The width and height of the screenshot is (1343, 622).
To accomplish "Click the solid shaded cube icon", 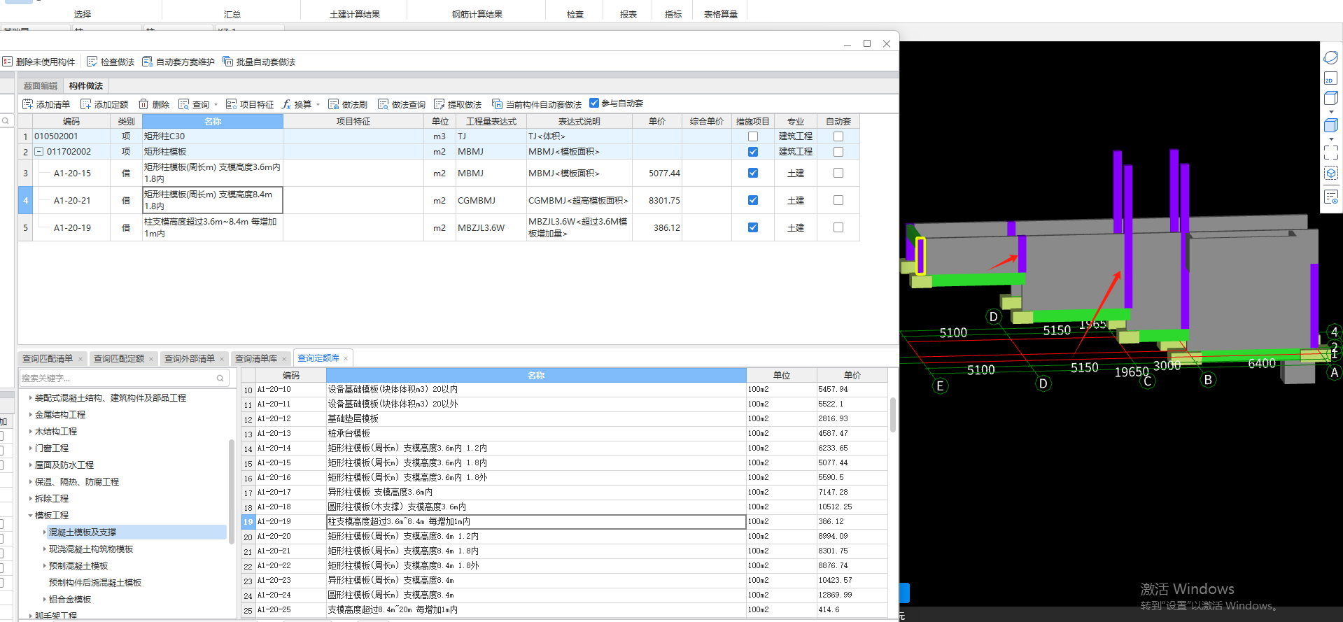I will point(1331,125).
